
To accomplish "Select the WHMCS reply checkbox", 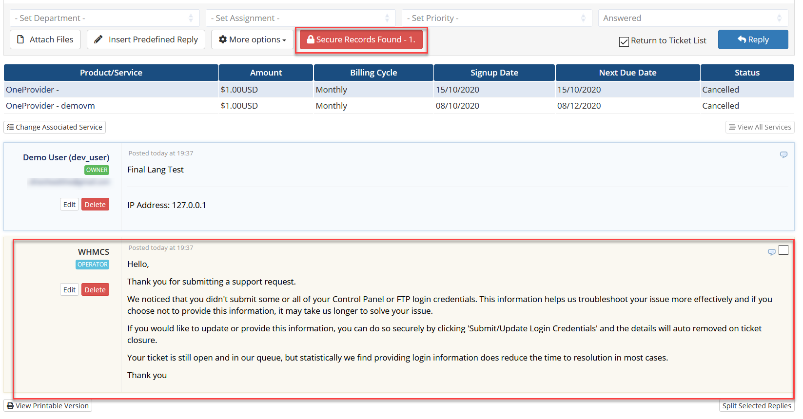I will click(783, 250).
